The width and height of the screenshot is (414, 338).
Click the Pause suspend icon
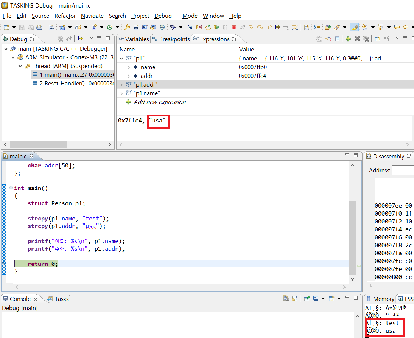pyautogui.click(x=225, y=27)
